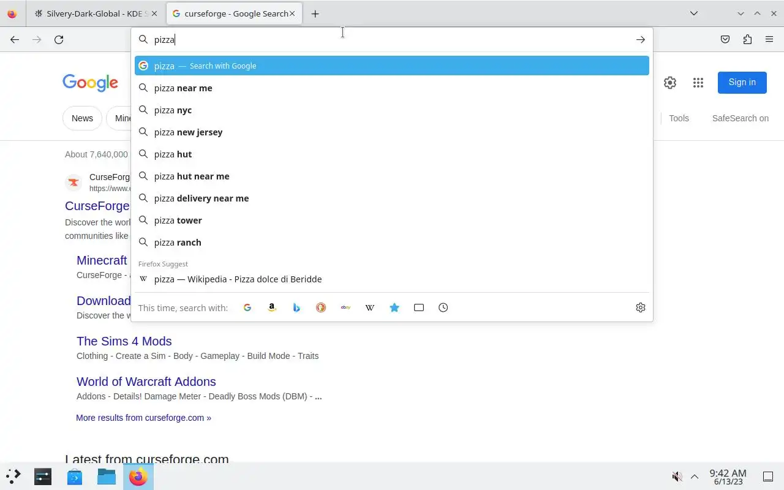This screenshot has width=784, height=490.
Task: Open Pocket save button in toolbar
Action: click(725, 39)
